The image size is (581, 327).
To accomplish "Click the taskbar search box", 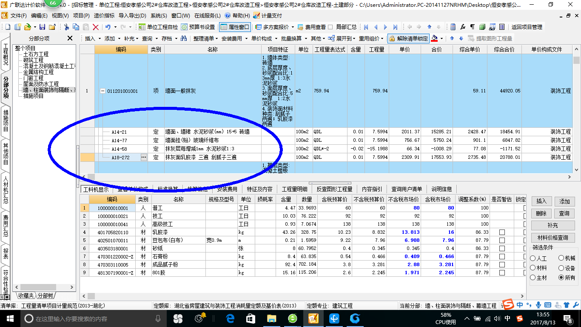I will [94, 318].
